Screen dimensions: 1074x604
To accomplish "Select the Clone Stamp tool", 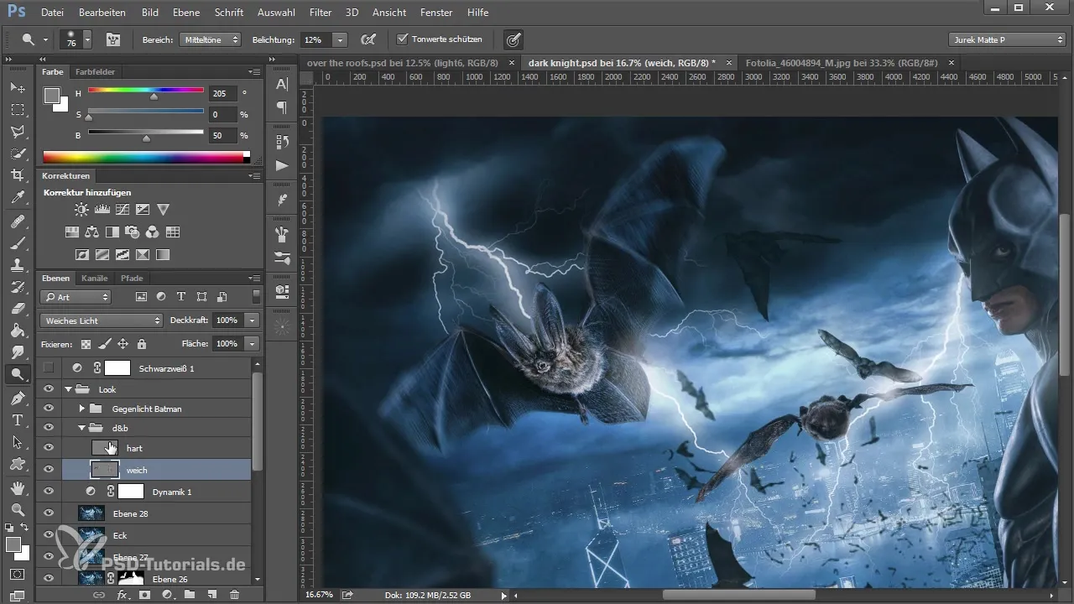I will [17, 264].
